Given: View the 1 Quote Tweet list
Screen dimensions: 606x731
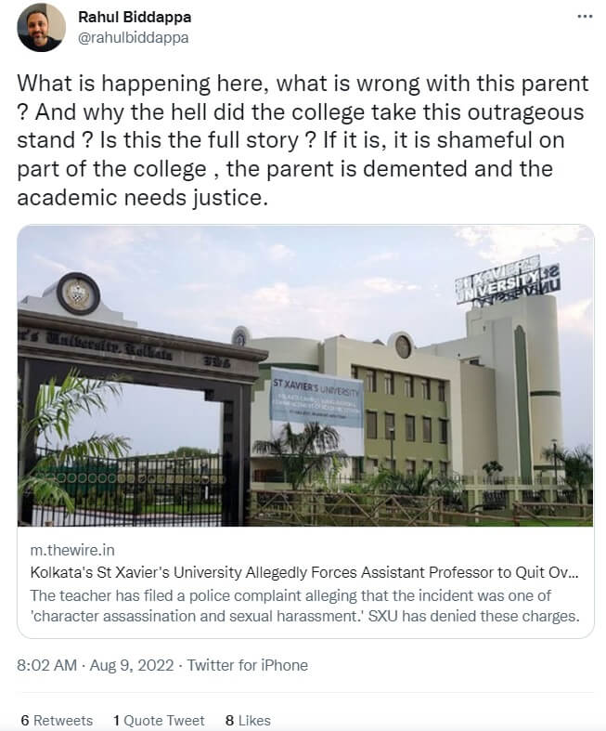Looking at the screenshot, I should 159,720.
